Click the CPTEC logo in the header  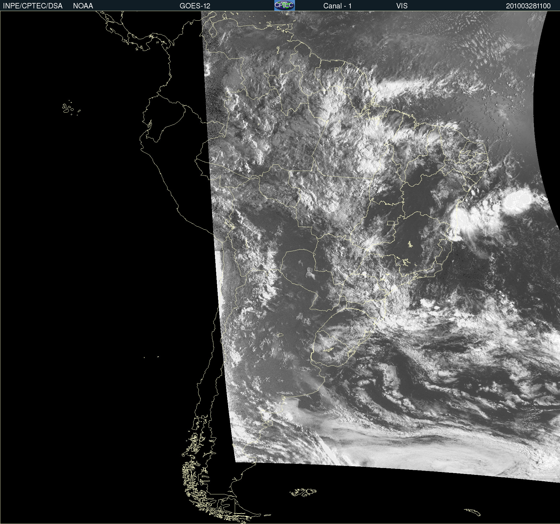[x=284, y=5]
